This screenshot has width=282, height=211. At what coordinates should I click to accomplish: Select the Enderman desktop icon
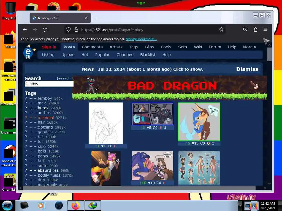[x=9, y=126]
